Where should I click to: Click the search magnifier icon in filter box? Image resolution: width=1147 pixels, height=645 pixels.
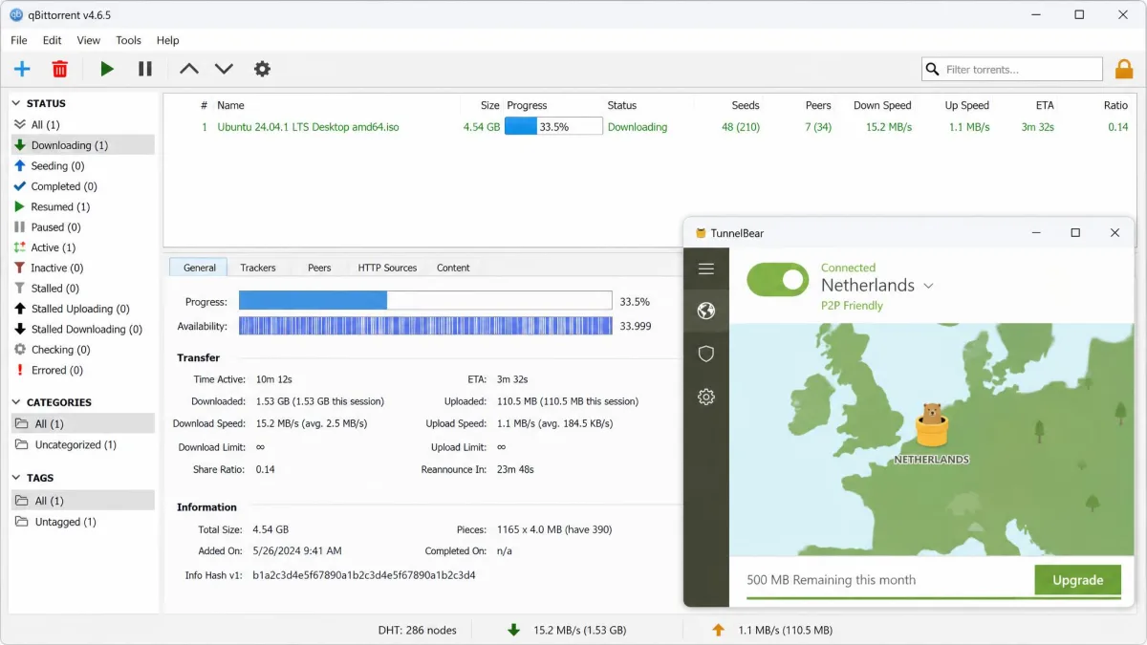click(933, 69)
